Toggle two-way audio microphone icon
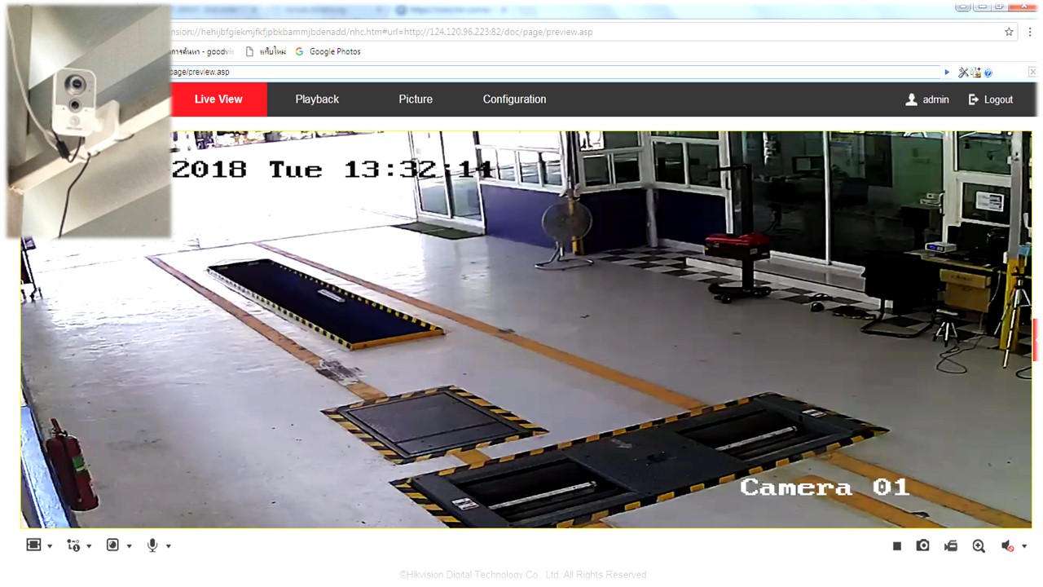Screen dimensions: 1043x587 (x=152, y=545)
